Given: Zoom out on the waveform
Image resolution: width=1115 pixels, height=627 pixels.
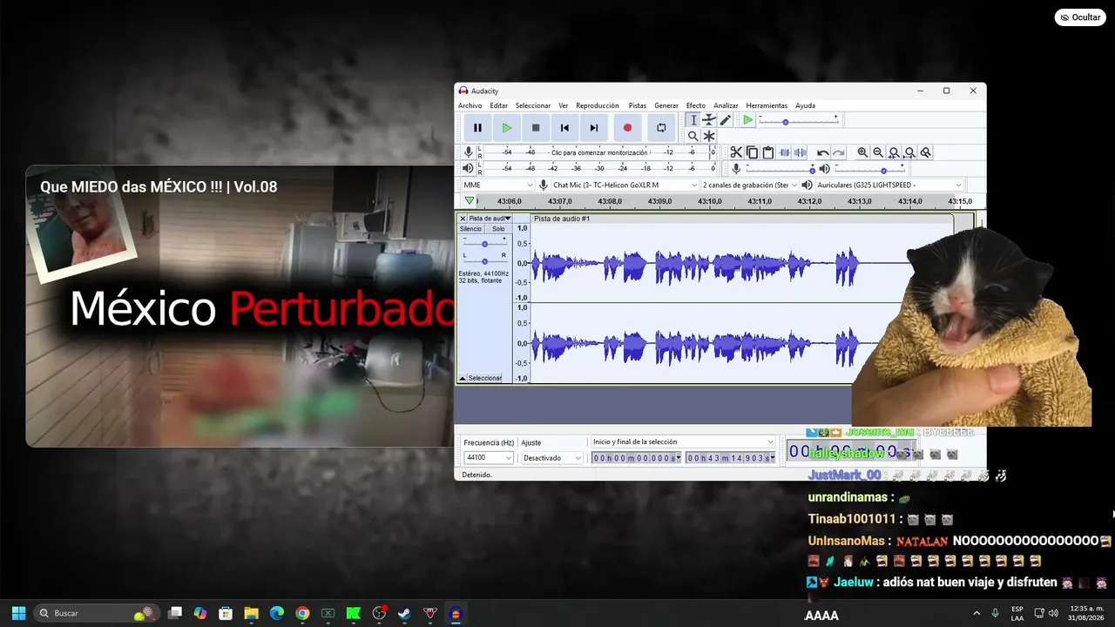Looking at the screenshot, I should pos(878,152).
